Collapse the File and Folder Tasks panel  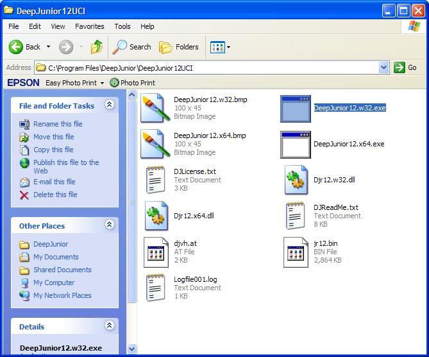pyautogui.click(x=109, y=105)
